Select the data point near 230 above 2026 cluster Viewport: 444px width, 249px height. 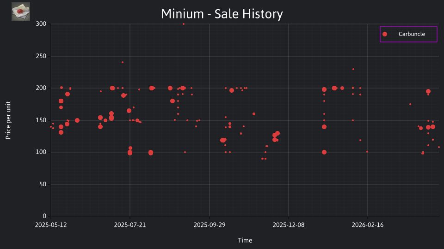tap(353, 69)
